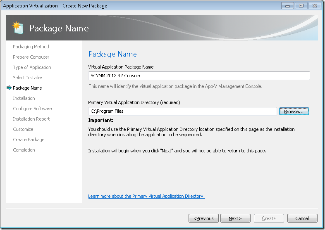Click the 'You should use the Primary' paragraph
This screenshot has width=325, height=230.
point(191,132)
